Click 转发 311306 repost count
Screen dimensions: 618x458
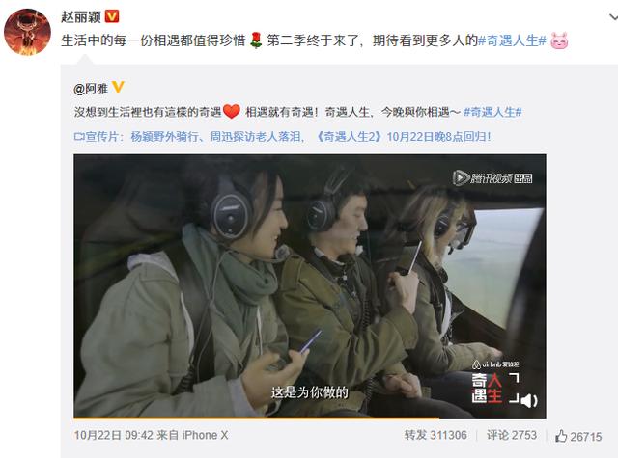pos(435,435)
